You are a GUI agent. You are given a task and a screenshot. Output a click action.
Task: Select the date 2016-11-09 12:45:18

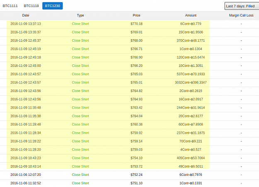point(26,57)
